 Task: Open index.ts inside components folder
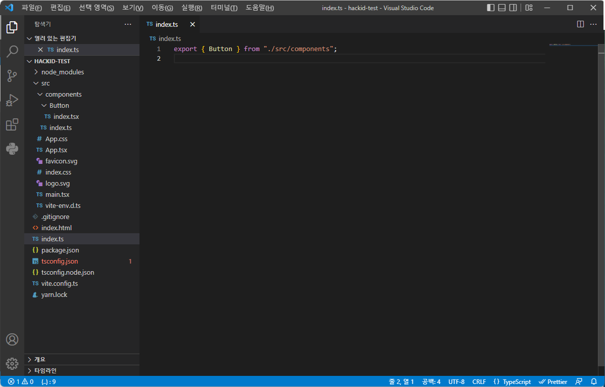pyautogui.click(x=82, y=127)
